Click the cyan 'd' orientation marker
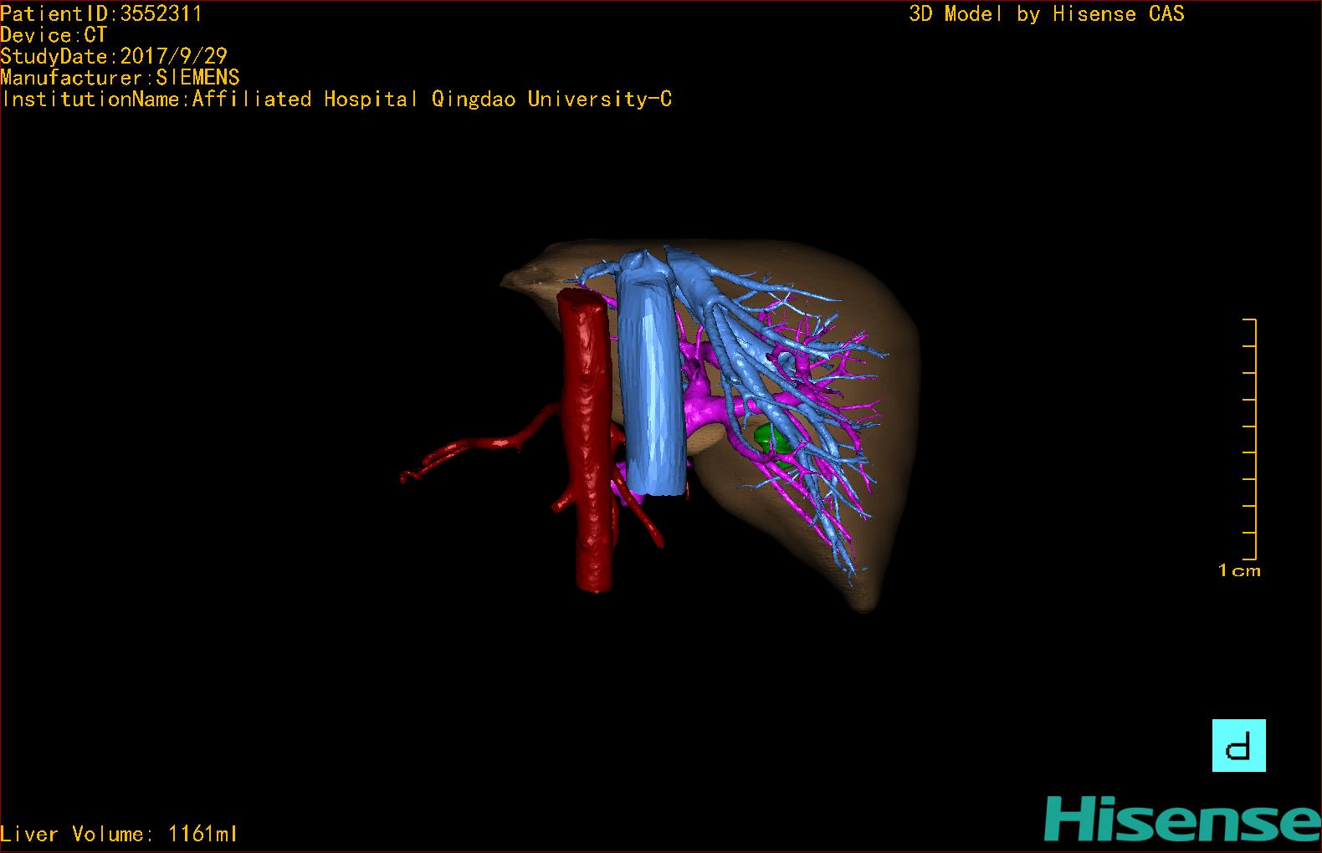 (x=1238, y=745)
